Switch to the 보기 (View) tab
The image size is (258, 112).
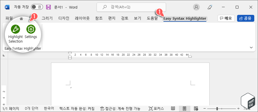click(137, 18)
